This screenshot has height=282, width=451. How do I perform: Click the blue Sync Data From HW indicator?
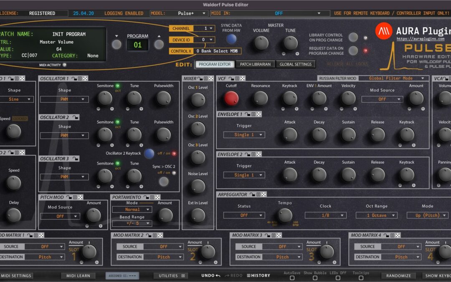233,38
